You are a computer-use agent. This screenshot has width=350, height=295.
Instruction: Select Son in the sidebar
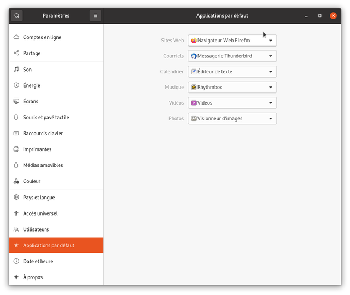point(56,70)
